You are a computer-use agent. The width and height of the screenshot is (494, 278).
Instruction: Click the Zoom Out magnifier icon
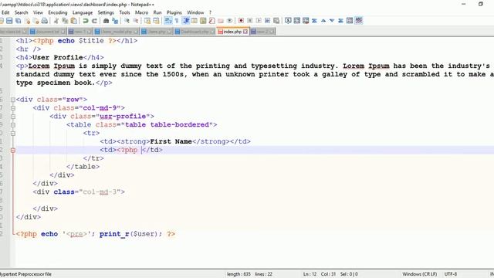coord(136,21)
